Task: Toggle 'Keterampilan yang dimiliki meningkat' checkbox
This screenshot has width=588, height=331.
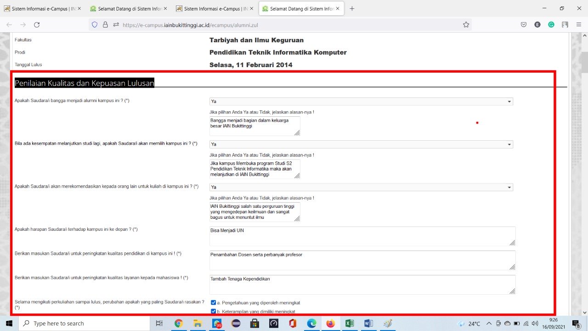Action: (213, 311)
